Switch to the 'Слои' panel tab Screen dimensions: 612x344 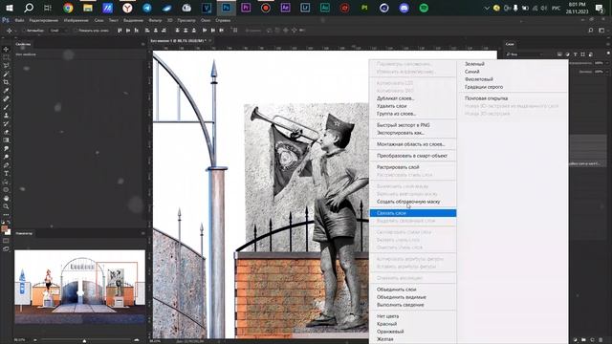[510, 44]
